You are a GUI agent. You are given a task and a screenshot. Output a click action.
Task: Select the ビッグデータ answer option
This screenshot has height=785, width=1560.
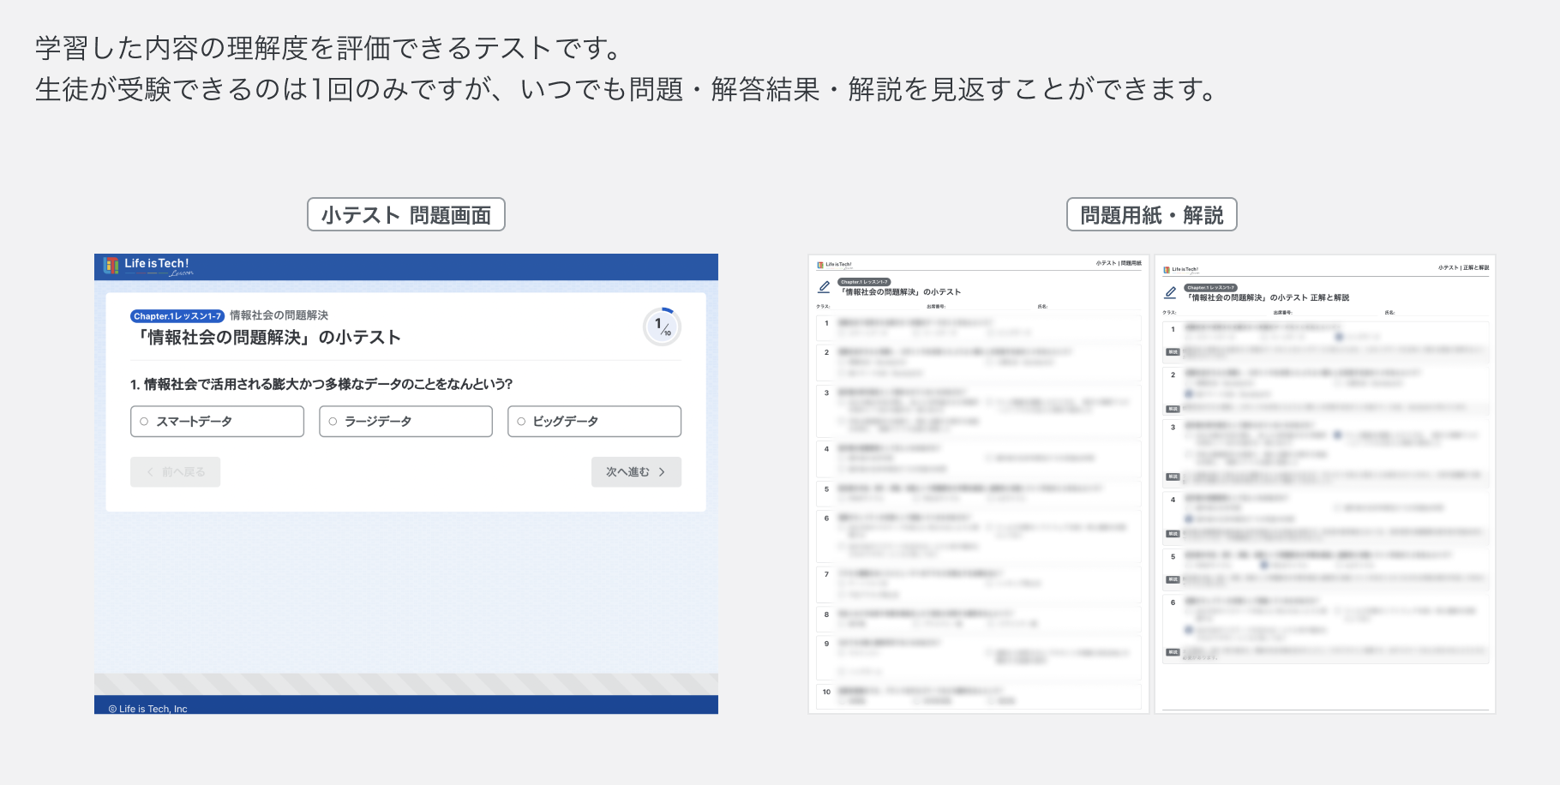[x=594, y=422]
